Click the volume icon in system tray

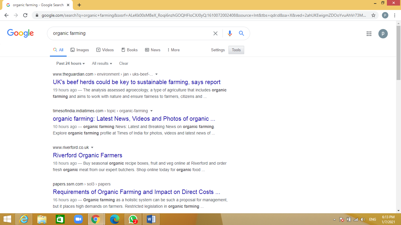pyautogui.click(x=363, y=219)
